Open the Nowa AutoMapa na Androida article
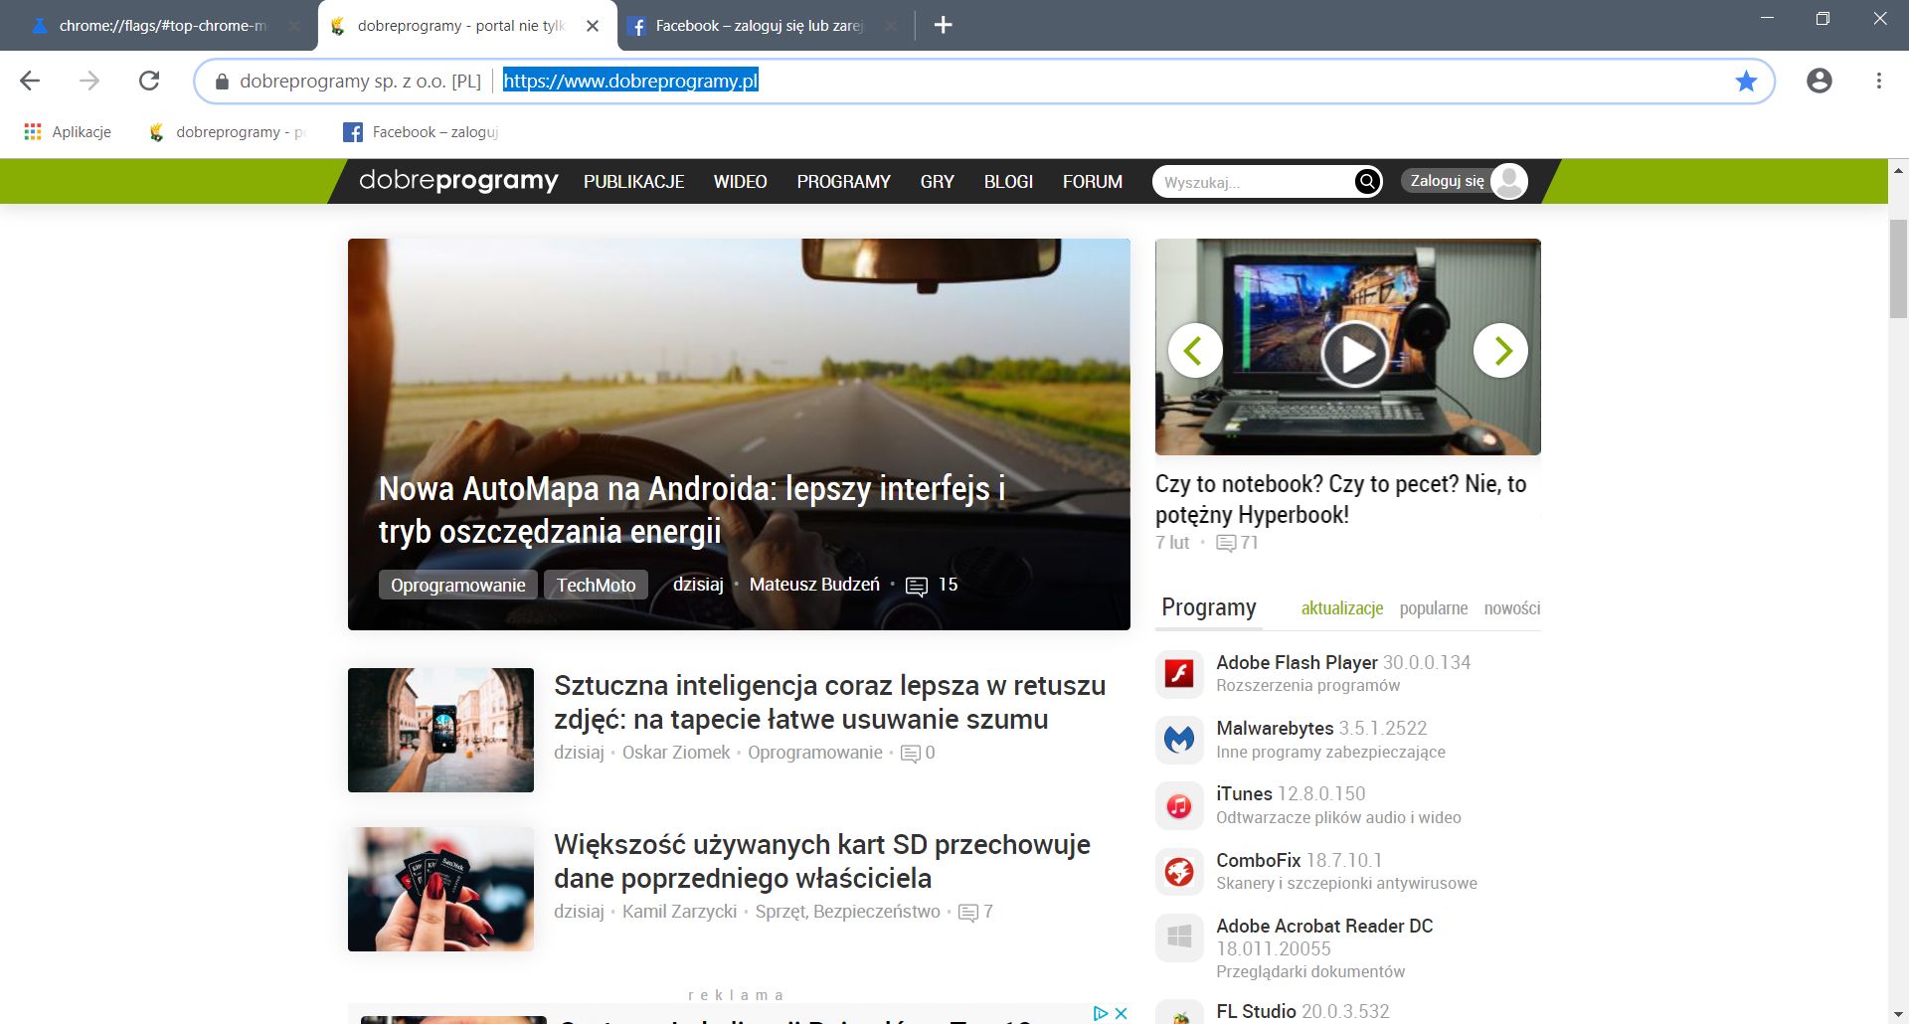Viewport: 1909px width, 1024px height. (x=692, y=510)
